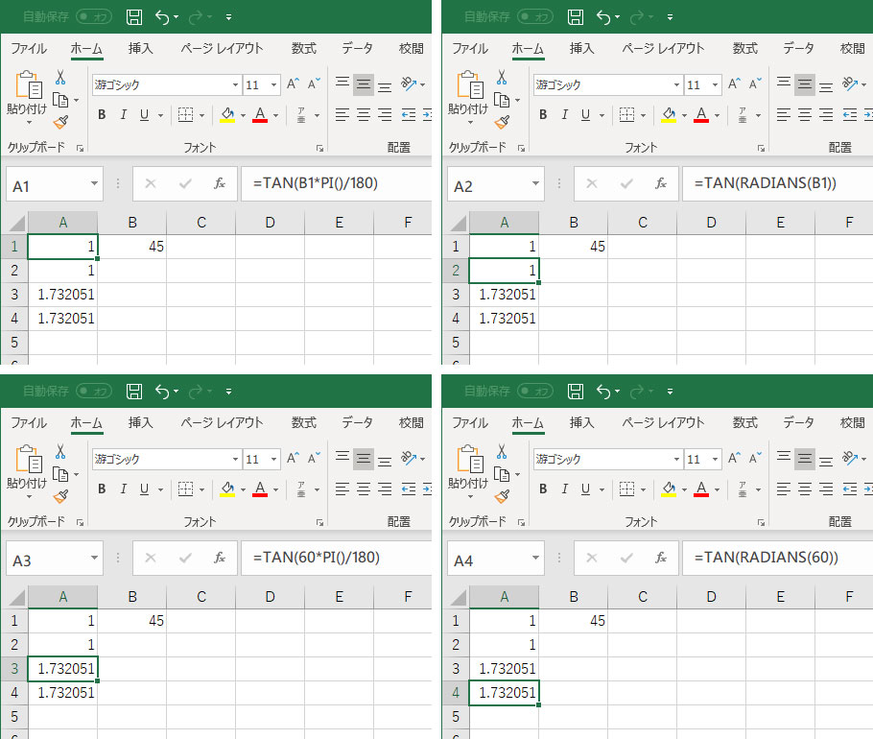This screenshot has width=873, height=739.
Task: Click bold B in the top-left window
Action: 102,115
